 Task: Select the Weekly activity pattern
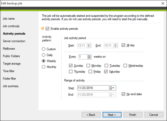(x=43, y=61)
